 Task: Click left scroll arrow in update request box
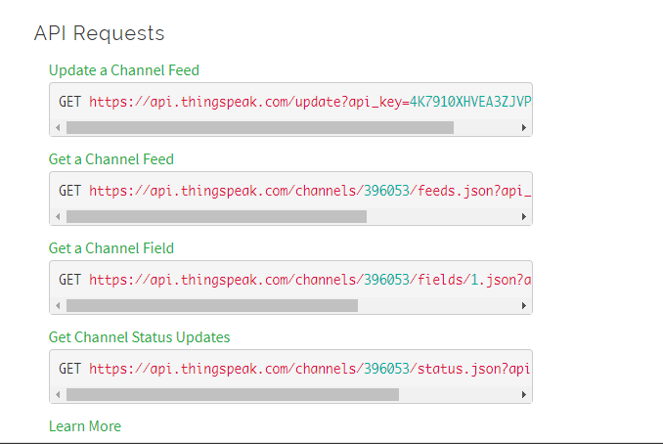tap(58, 128)
